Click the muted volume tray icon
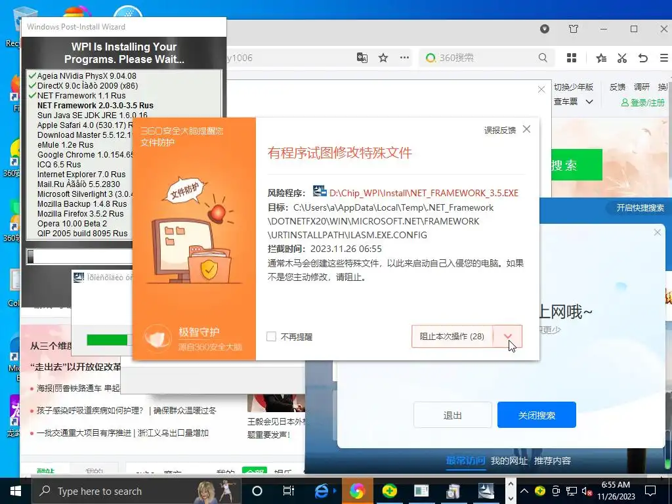 point(587,491)
